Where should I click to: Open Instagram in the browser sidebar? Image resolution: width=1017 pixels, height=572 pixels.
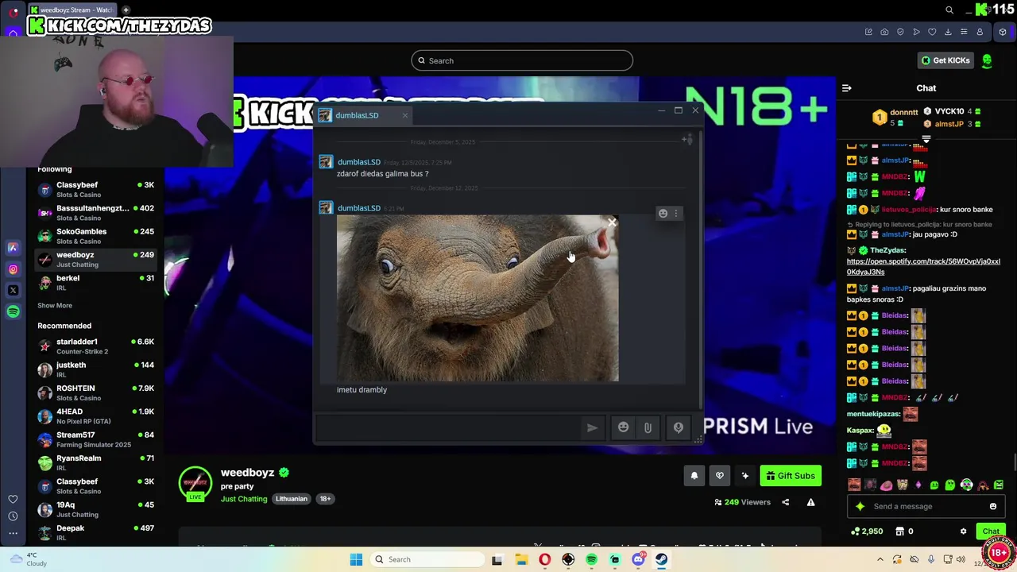tap(13, 269)
